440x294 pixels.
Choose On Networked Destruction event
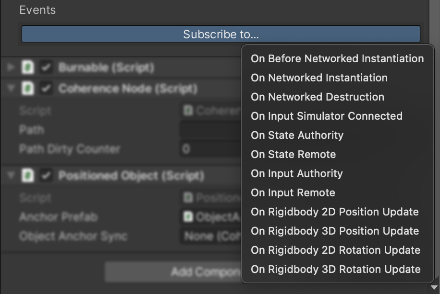pos(318,97)
